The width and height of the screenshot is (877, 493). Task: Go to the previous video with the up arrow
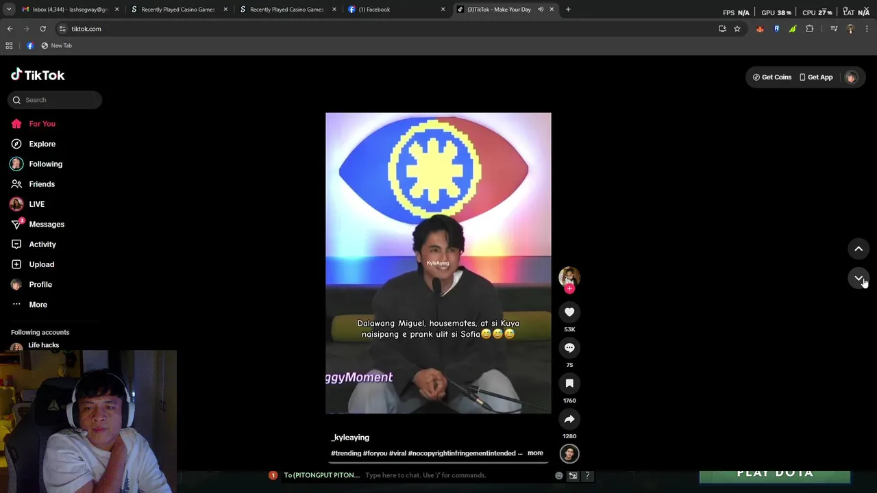tap(859, 249)
